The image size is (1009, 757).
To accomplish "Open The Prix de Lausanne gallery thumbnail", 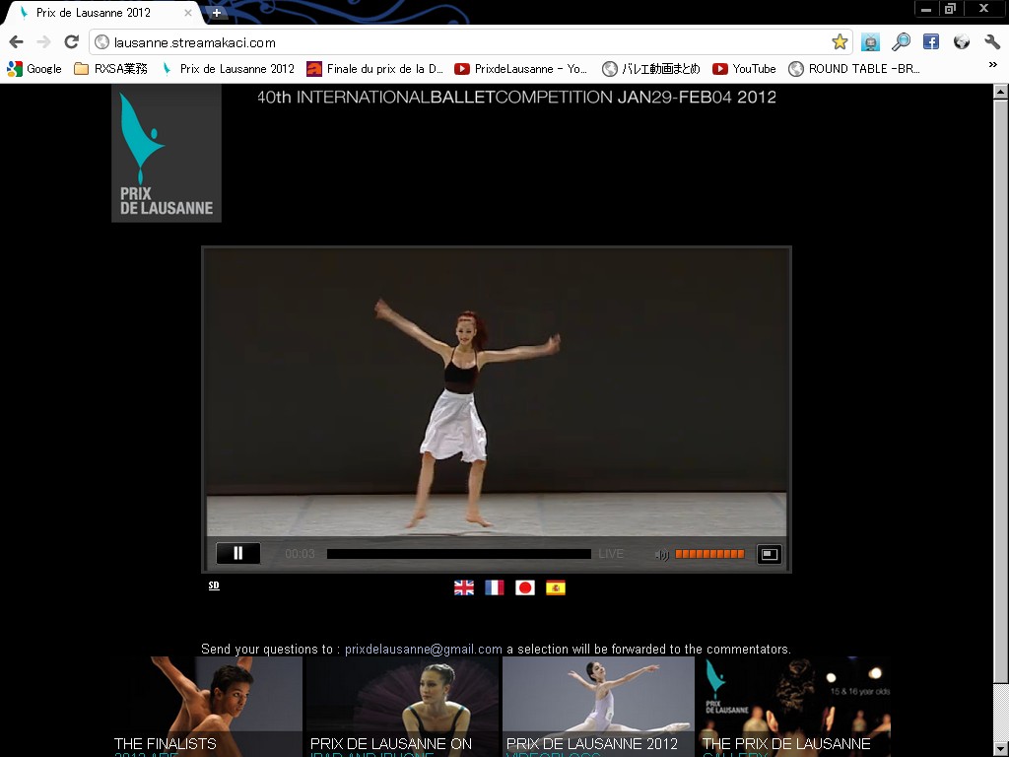I will (x=795, y=707).
